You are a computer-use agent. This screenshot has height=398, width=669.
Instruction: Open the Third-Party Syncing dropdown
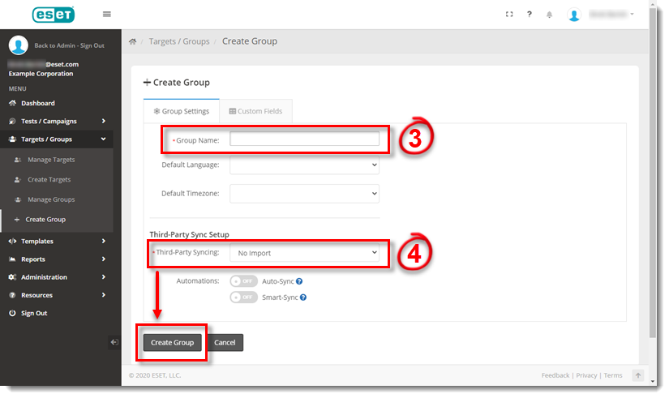(304, 253)
